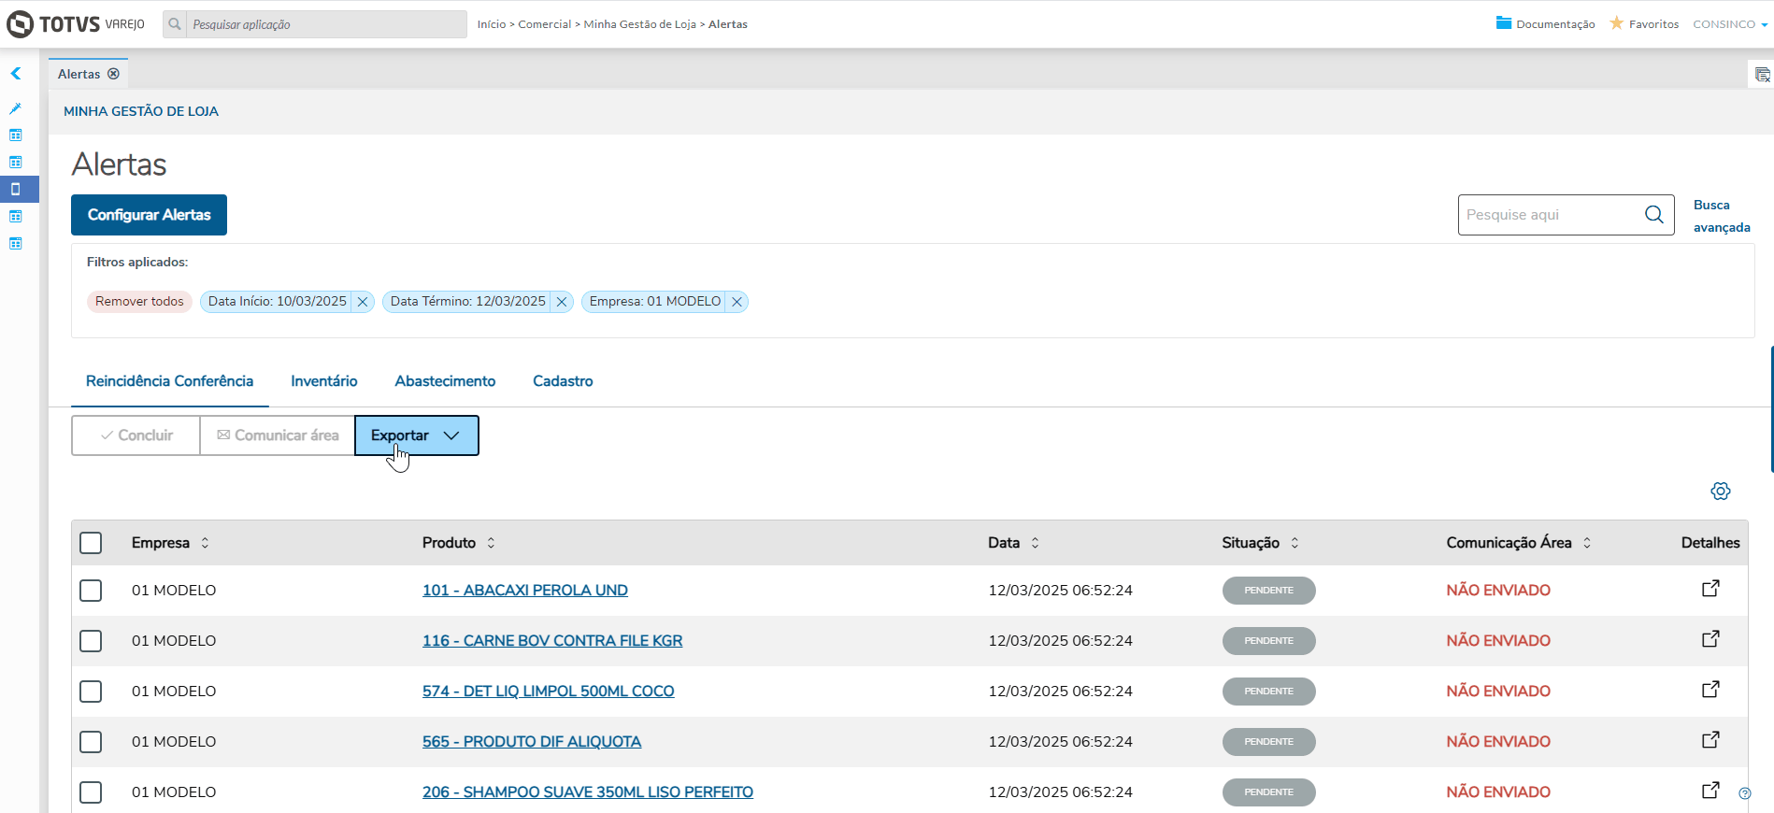Image resolution: width=1774 pixels, height=813 pixels.
Task: Open product link 574 - DET LIQ LIMPOL 500ML COCO
Action: (x=549, y=692)
